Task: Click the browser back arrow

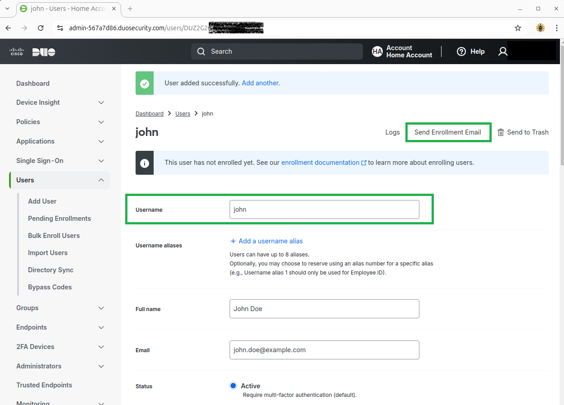Action: [8, 28]
